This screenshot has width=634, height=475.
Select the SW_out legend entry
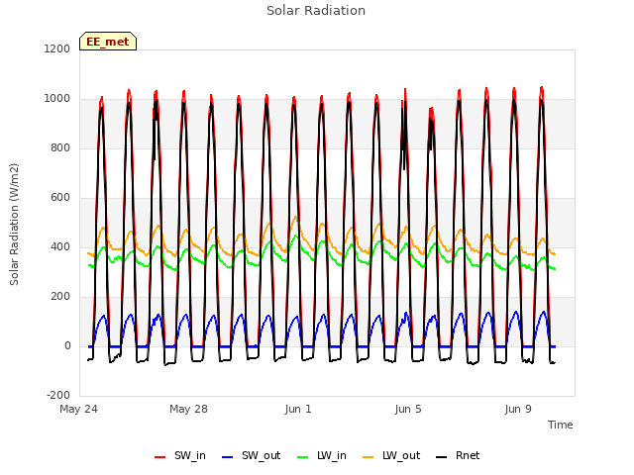pos(251,456)
